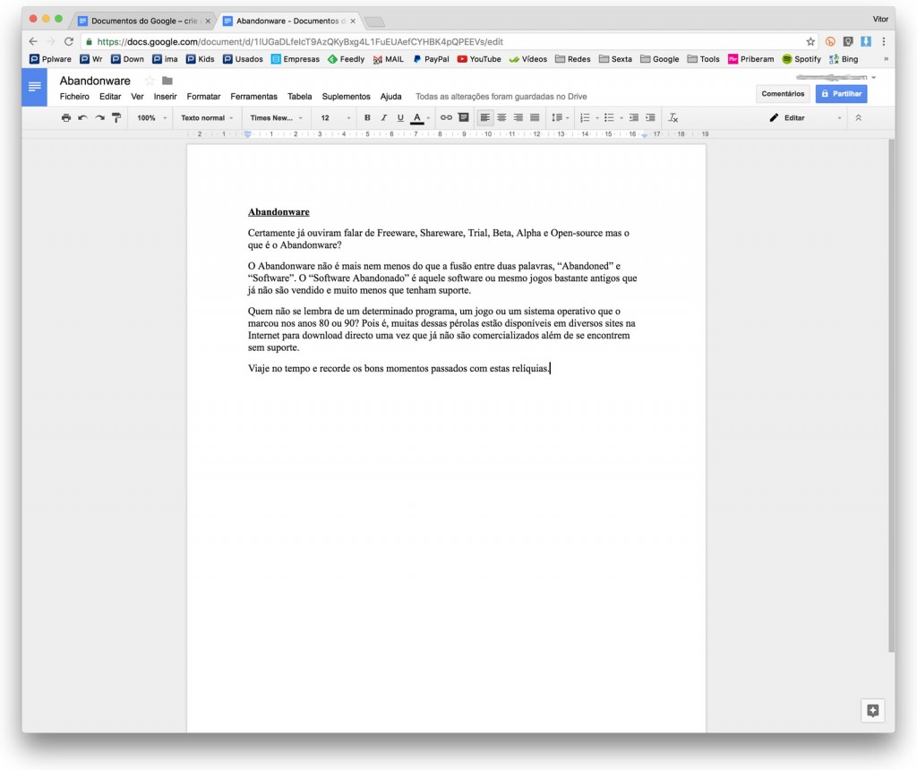
Task: Redo the last change
Action: click(x=102, y=117)
